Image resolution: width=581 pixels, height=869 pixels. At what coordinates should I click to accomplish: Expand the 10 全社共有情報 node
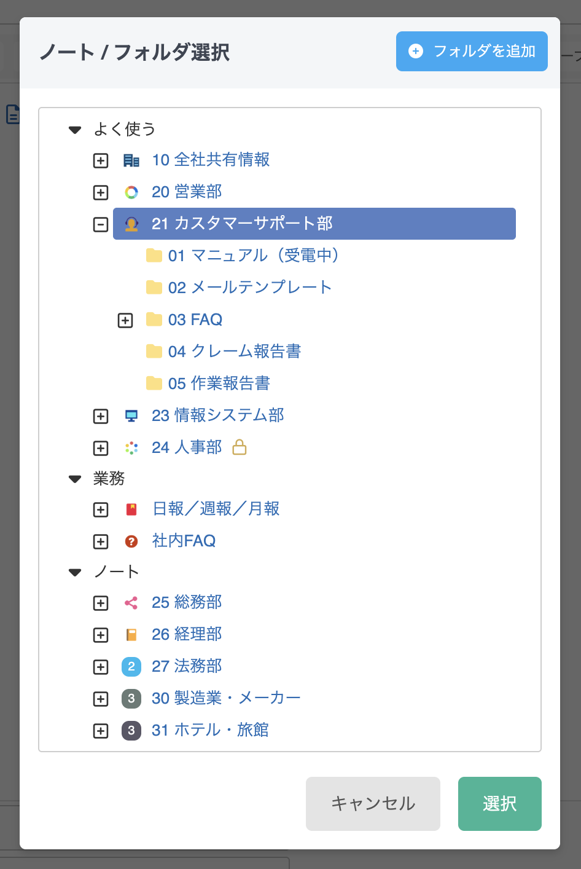pos(101,160)
